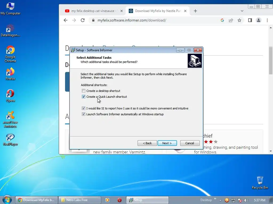Open the DataWagon desktop shortcut

(x=10, y=31)
